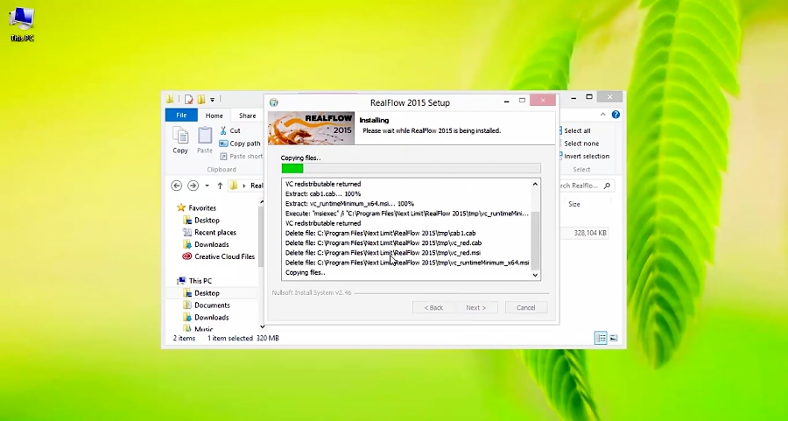The width and height of the screenshot is (788, 421).
Task: Click the scroll-up arrow in install log
Action: click(535, 184)
